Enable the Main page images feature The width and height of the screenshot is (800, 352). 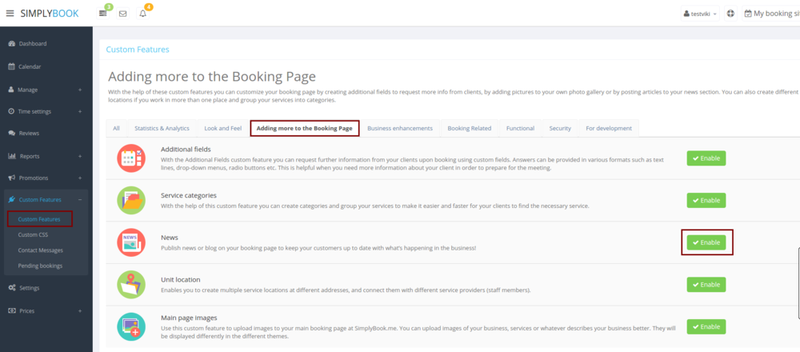point(706,326)
